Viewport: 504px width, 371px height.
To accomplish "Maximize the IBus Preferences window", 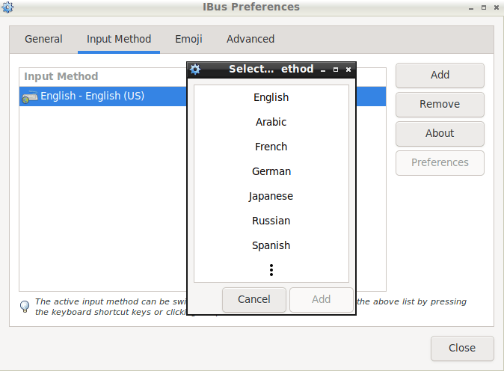I will click(484, 7).
